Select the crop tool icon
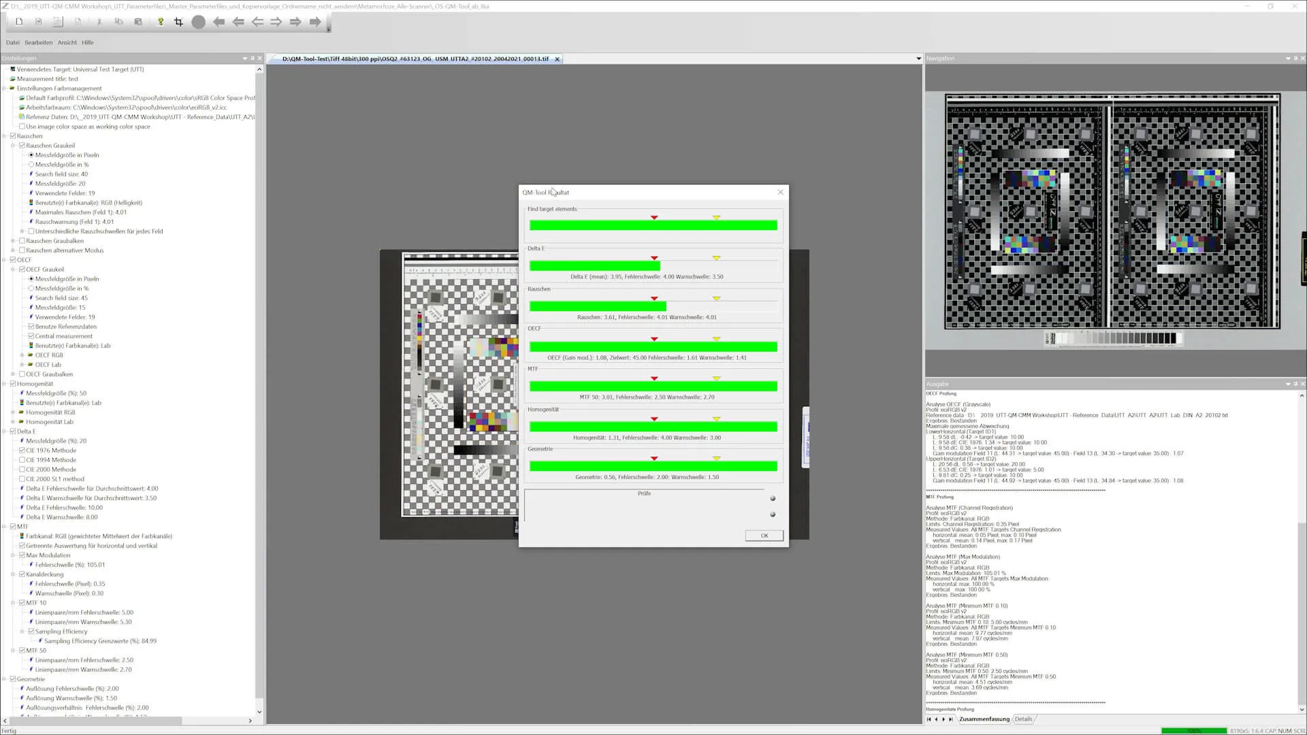The image size is (1307, 735). (178, 22)
